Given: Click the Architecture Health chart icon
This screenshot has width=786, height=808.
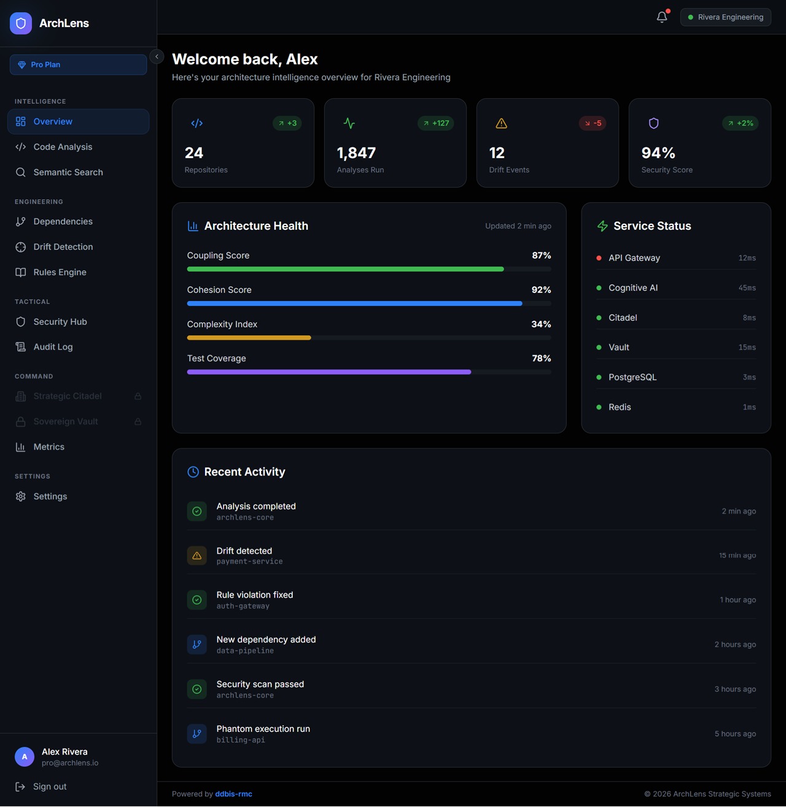Looking at the screenshot, I should click(193, 226).
